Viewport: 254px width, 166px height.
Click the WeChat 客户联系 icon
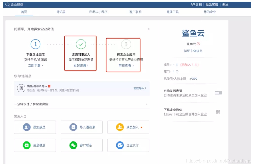(x=73, y=145)
